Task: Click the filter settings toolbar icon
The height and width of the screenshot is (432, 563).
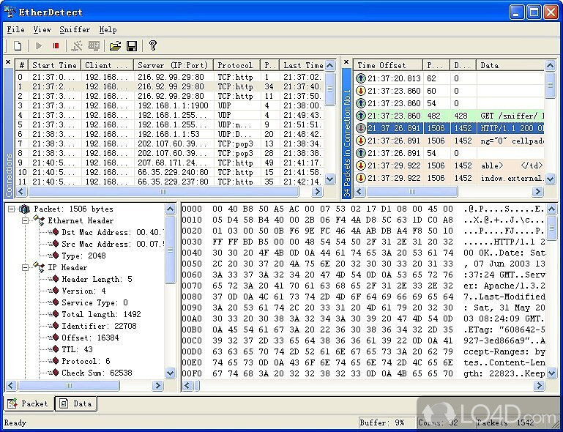Action: [x=77, y=46]
